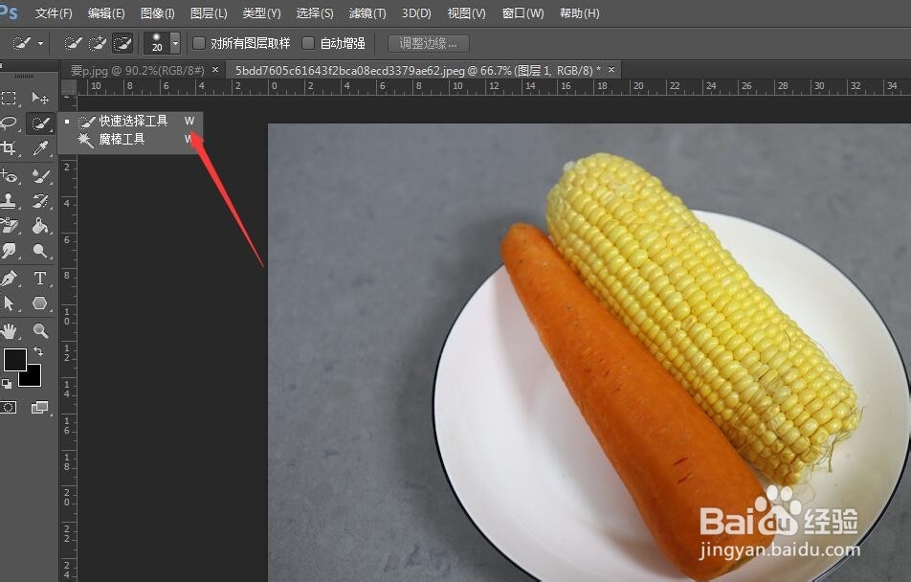
Task: Open the tool preset picker dropdown
Action: [40, 44]
